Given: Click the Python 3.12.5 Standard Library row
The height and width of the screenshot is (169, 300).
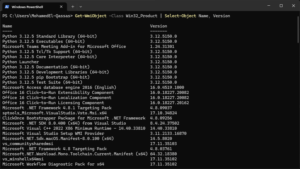Looking at the screenshot, I should tap(50, 36).
